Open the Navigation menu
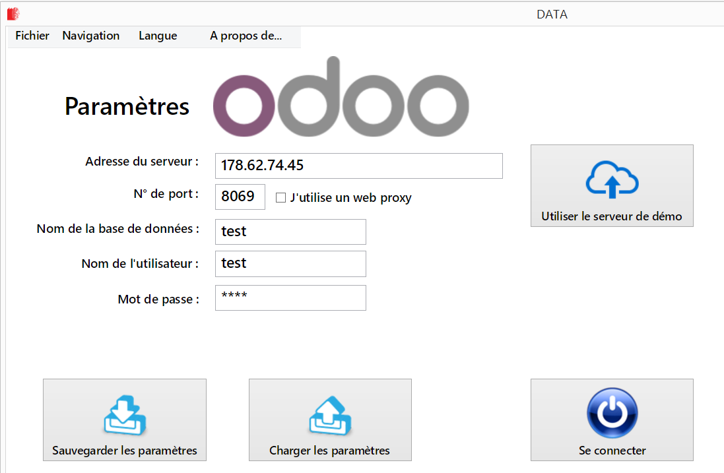724x473 pixels. 91,36
